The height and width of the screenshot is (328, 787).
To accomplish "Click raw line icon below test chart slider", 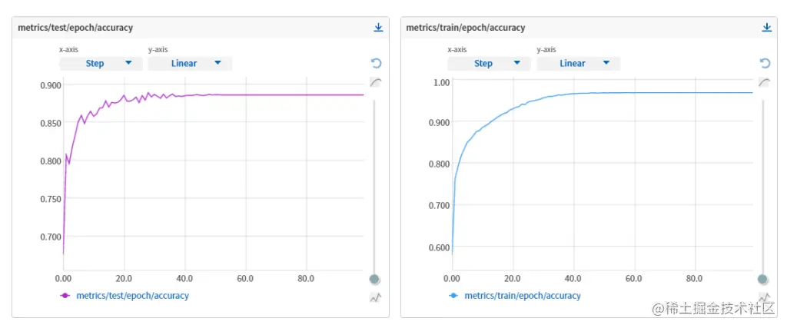I will 375,298.
